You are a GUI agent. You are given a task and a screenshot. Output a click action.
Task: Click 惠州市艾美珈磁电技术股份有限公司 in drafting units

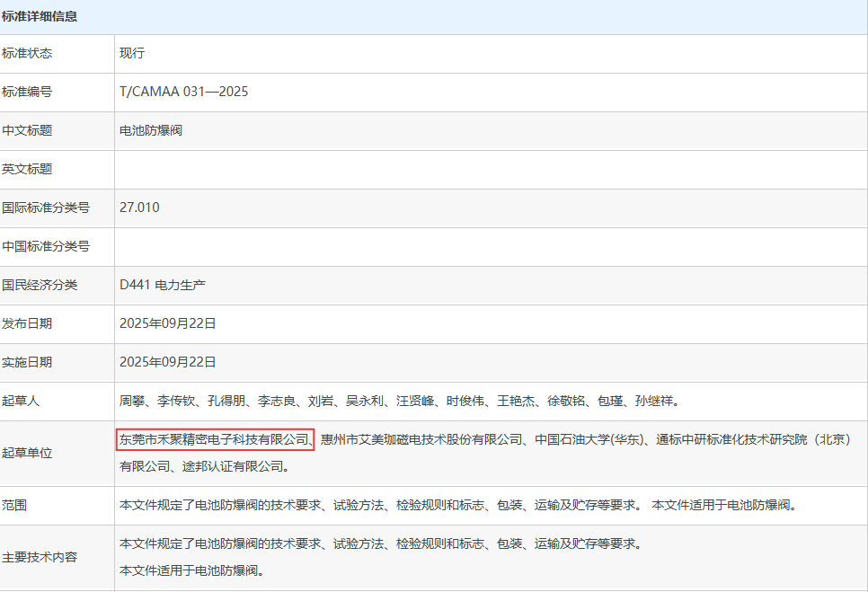pos(421,439)
